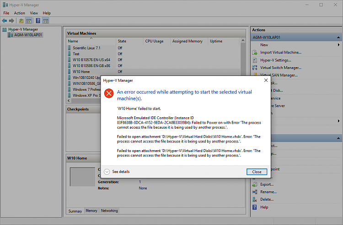
Task: Open the File menu
Action: click(x=6, y=13)
